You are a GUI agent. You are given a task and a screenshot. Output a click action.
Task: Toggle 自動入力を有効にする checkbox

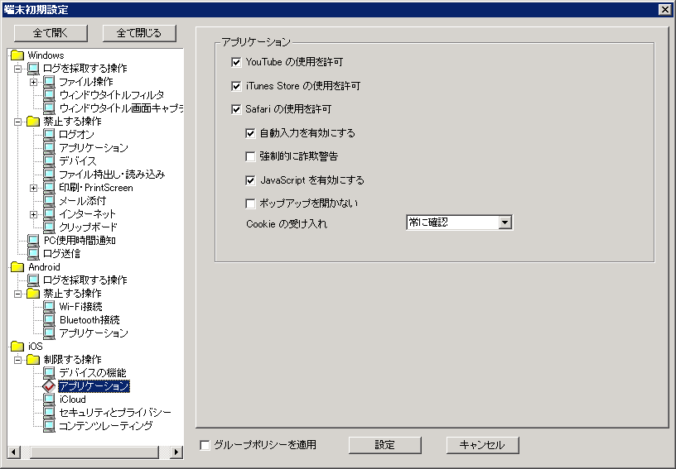tap(250, 133)
